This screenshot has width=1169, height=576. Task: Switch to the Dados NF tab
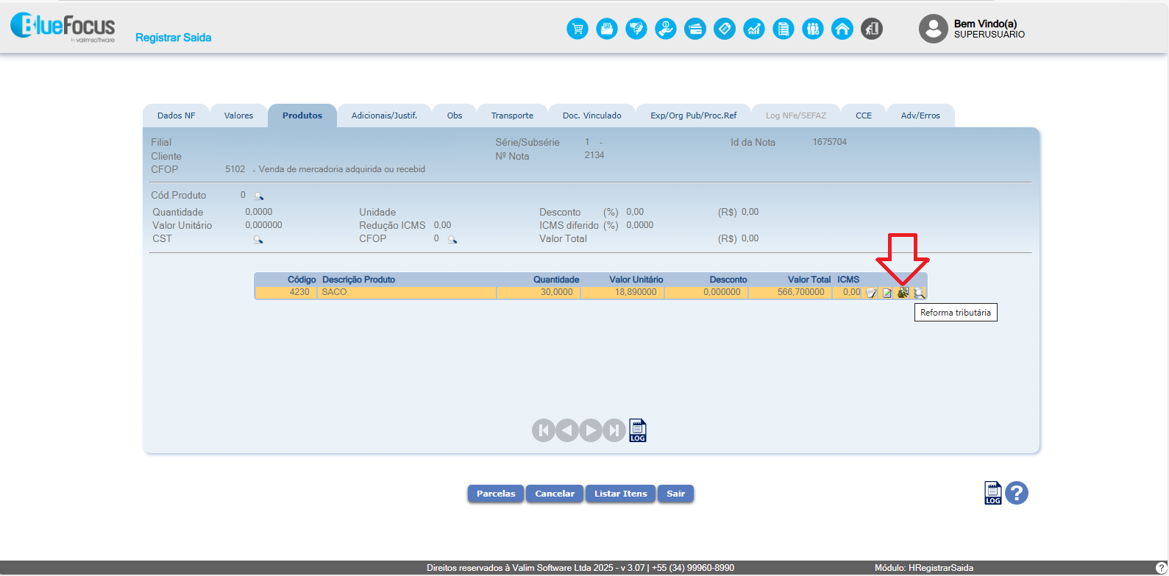tap(176, 115)
